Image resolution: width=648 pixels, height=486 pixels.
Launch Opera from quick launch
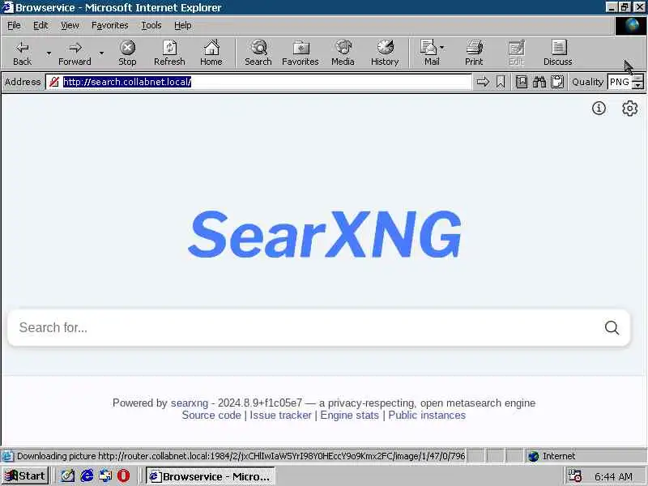[123, 476]
